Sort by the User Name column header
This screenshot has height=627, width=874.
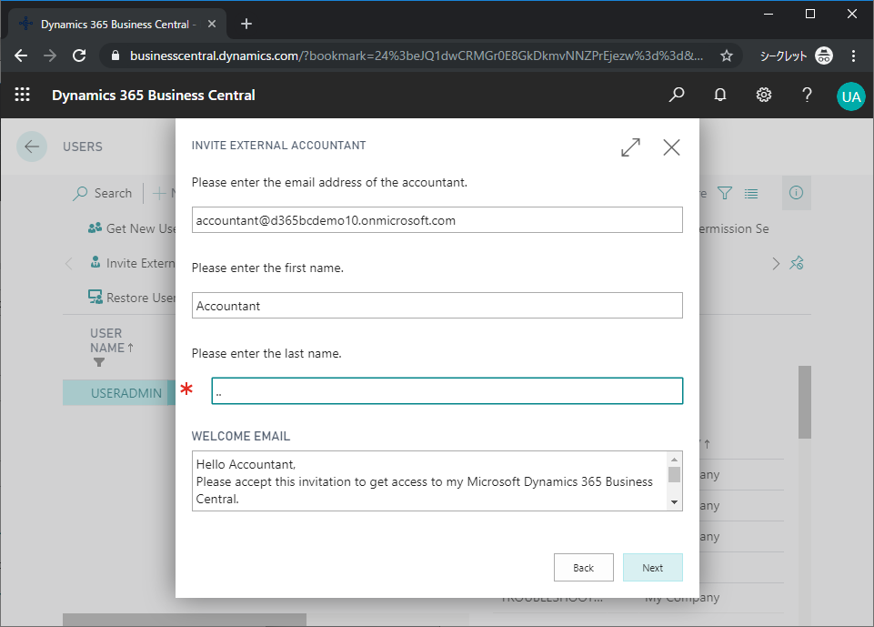tap(112, 340)
